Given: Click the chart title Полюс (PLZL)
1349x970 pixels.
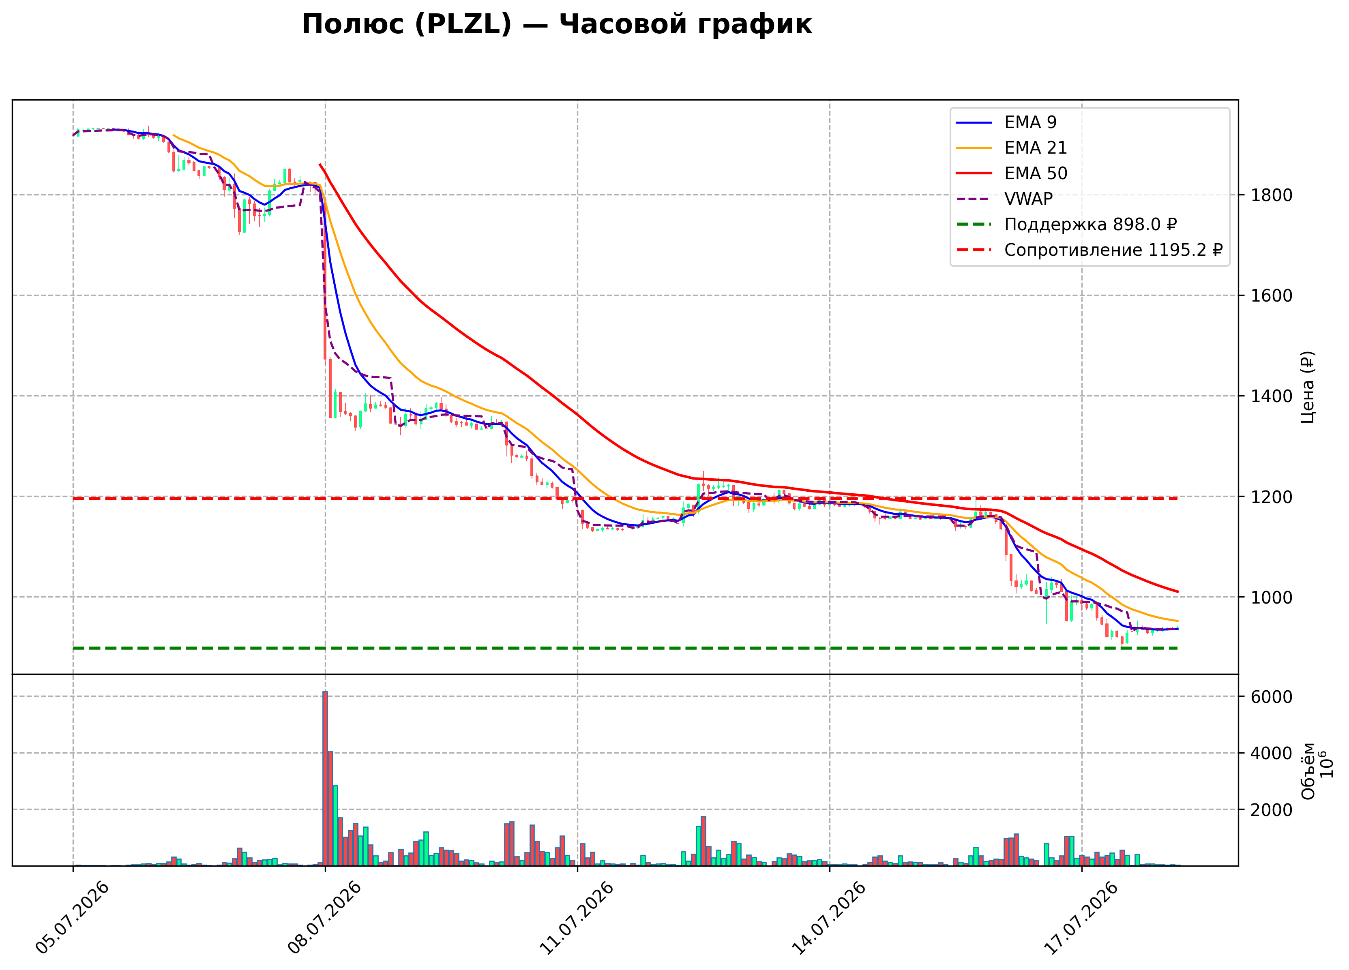Looking at the screenshot, I should 407,25.
